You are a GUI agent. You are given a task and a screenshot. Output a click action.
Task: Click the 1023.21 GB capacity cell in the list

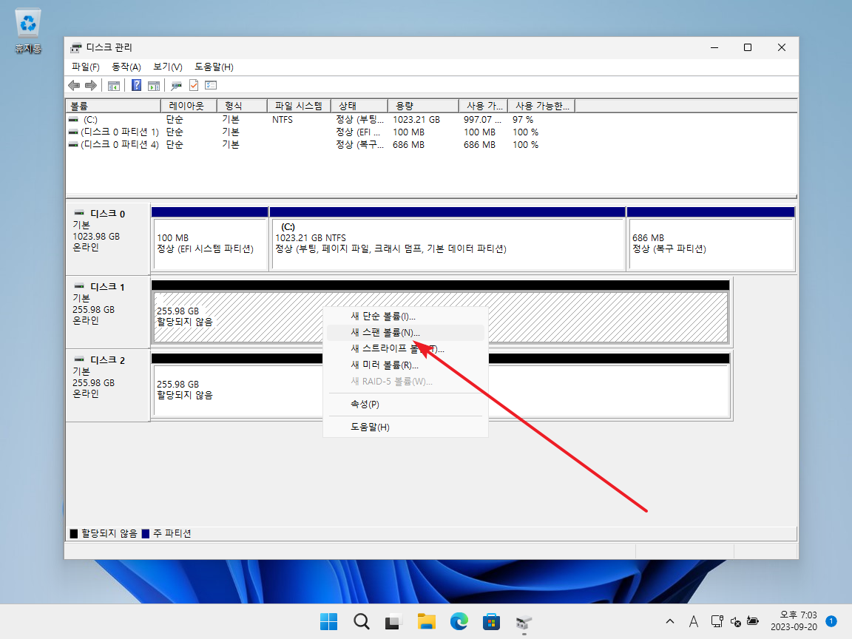tap(416, 120)
